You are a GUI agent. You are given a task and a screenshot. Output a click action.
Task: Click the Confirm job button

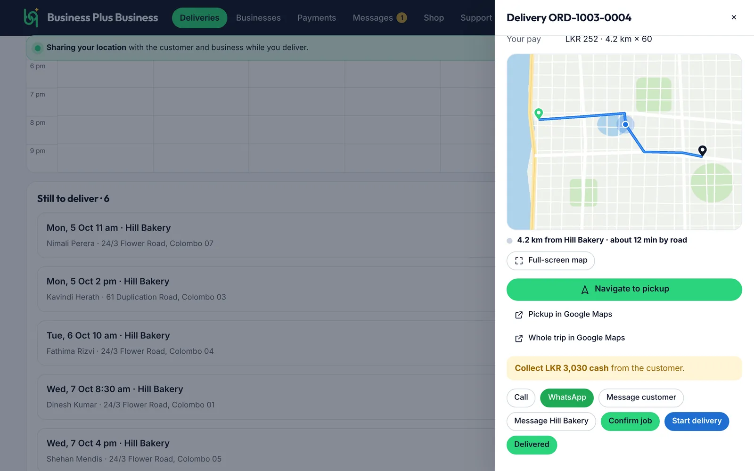(630, 421)
